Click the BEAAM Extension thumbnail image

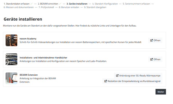[11, 78]
